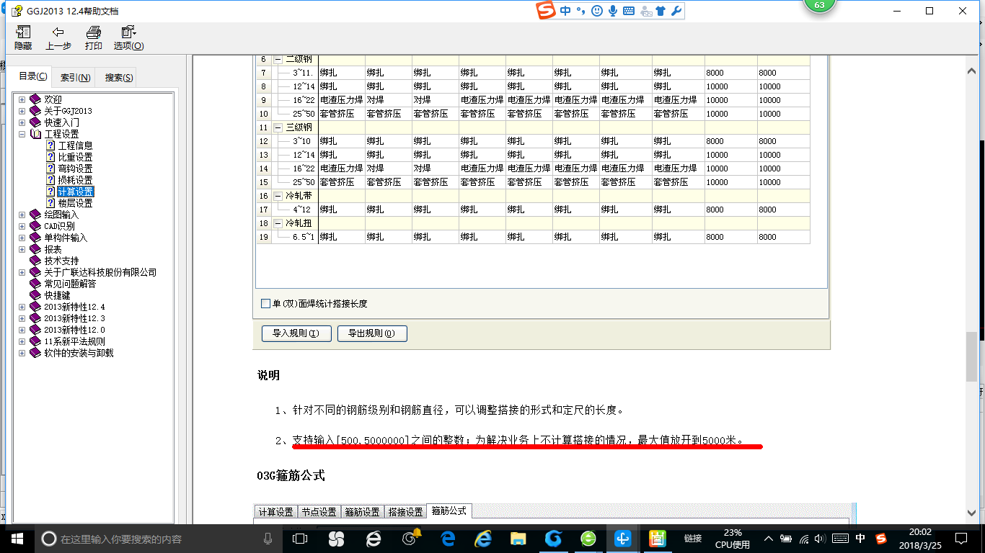Expand the 2013新特性12.4 tree node
The image size is (985, 553).
(x=22, y=307)
